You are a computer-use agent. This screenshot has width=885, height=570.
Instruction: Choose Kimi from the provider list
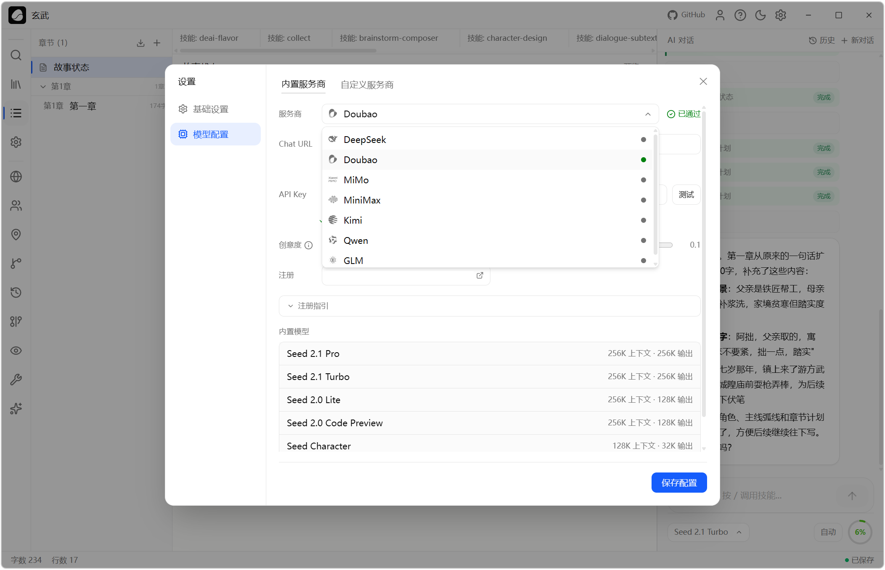[x=487, y=220]
